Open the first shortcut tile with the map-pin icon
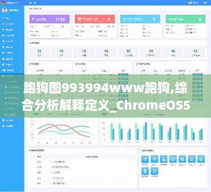Viewport: 211px width, 192px height. [145, 159]
